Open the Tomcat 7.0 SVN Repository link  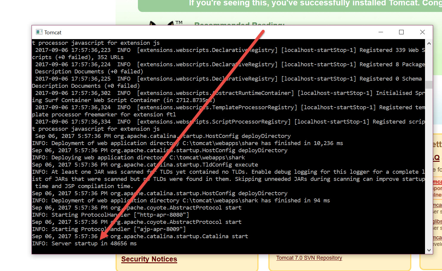pyautogui.click(x=309, y=258)
